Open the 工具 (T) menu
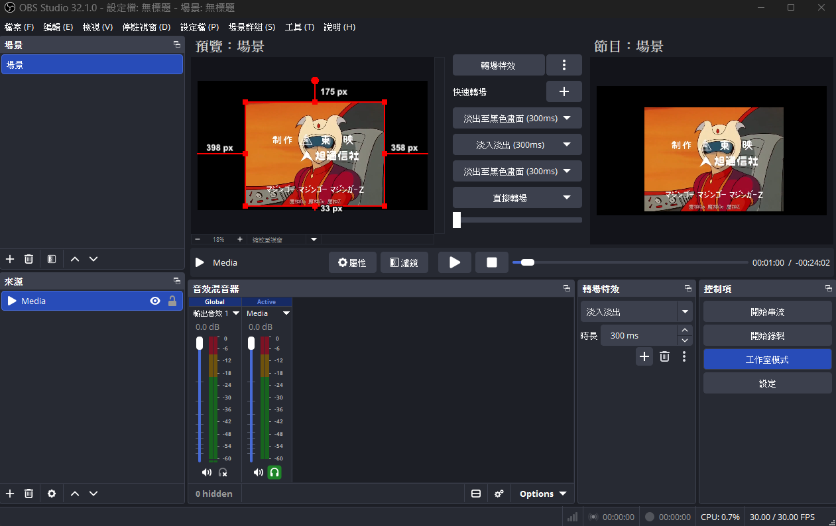 point(299,27)
